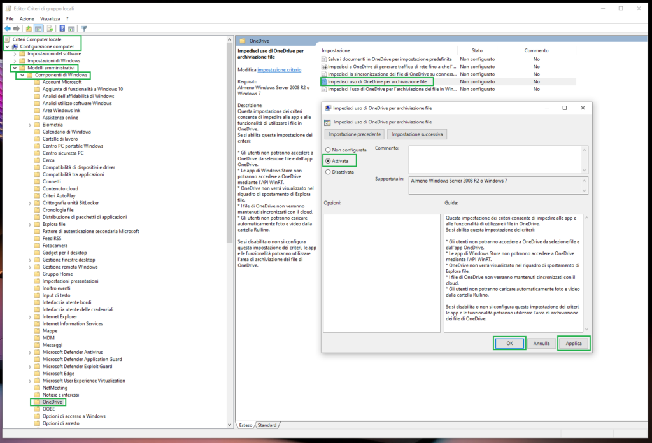The height and width of the screenshot is (443, 652).
Task: Click the Stato column header
Action: (477, 50)
